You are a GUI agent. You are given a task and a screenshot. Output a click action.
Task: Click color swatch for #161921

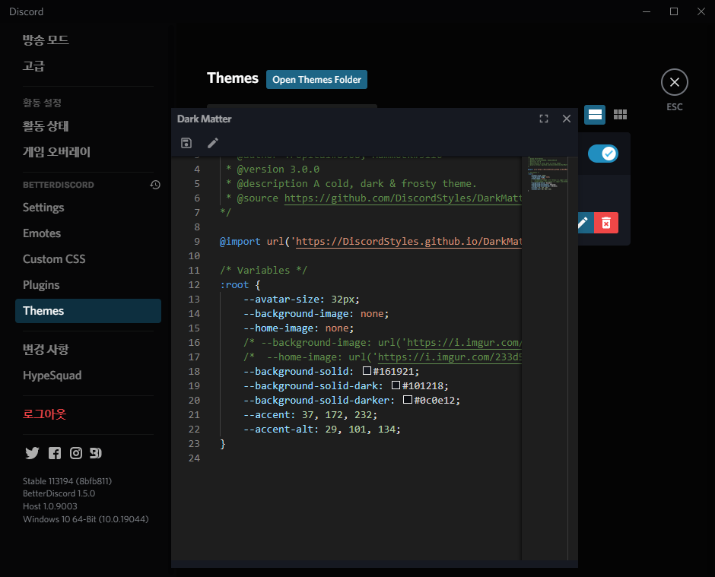point(367,370)
